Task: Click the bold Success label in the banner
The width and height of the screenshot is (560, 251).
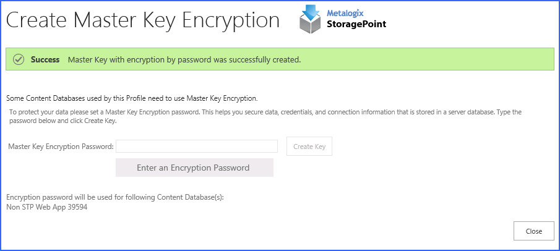Action: point(45,60)
